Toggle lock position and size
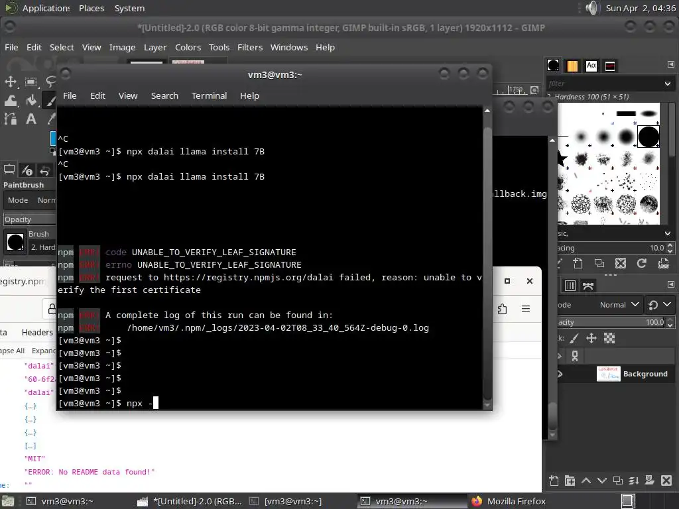This screenshot has width=679, height=509. coord(591,339)
